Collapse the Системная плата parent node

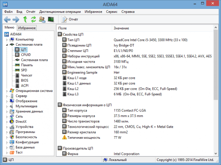point(7,45)
